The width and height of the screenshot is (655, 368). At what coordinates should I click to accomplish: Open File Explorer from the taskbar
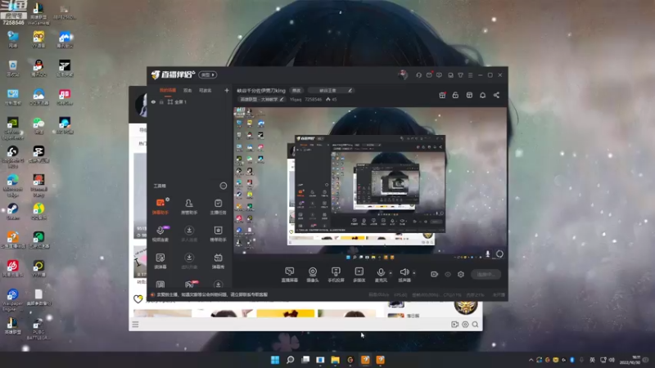pos(336,360)
